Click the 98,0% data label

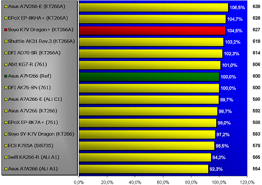(224, 123)
